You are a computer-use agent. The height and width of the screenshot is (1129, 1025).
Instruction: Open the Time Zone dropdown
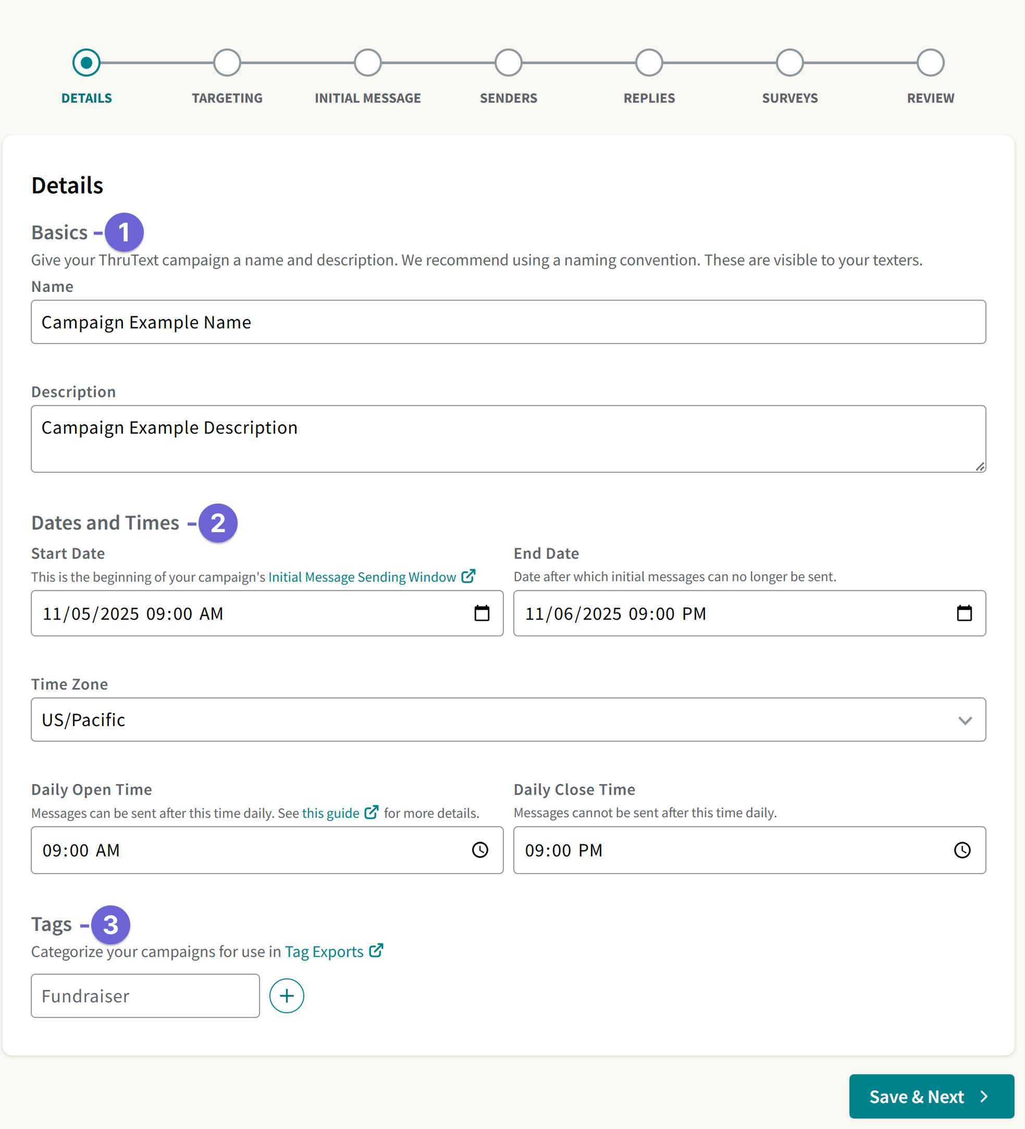(x=964, y=720)
